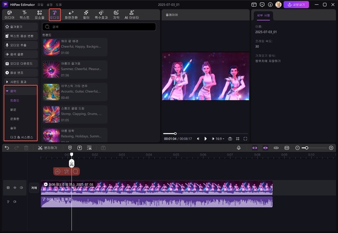Select Audio Extract with microphone icon
Viewport: 338px width, 233px height.
[21, 45]
